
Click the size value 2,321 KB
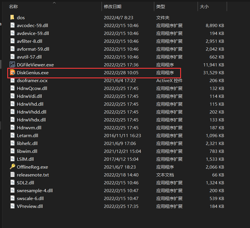215,144
